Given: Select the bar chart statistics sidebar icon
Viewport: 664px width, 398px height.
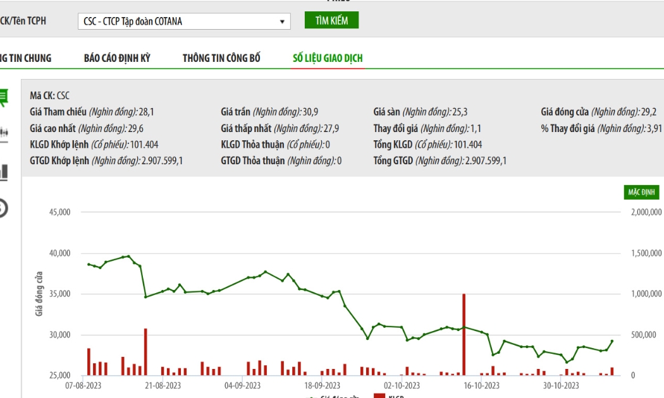Looking at the screenshot, I should (x=4, y=172).
